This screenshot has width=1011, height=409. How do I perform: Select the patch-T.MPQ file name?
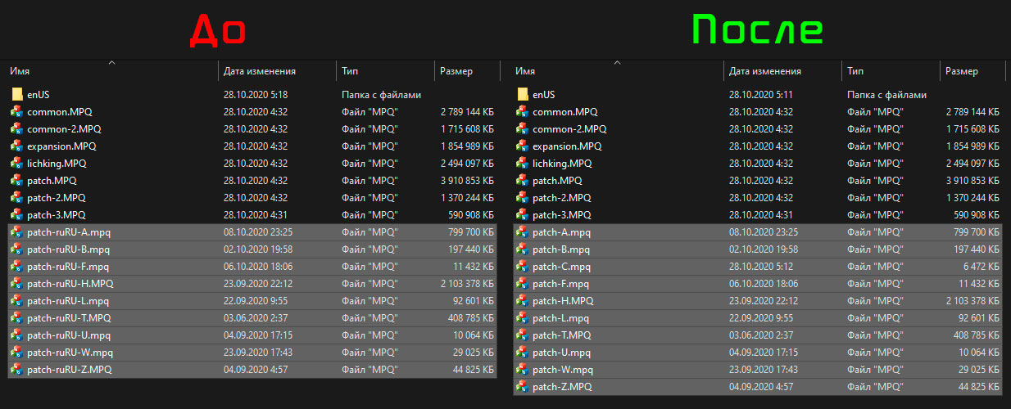[x=561, y=335]
